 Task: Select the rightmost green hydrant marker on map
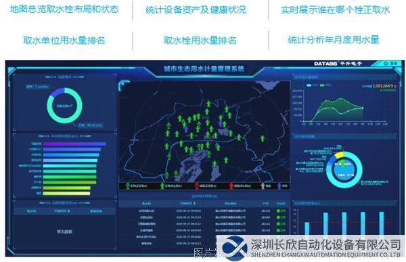pos(263,139)
